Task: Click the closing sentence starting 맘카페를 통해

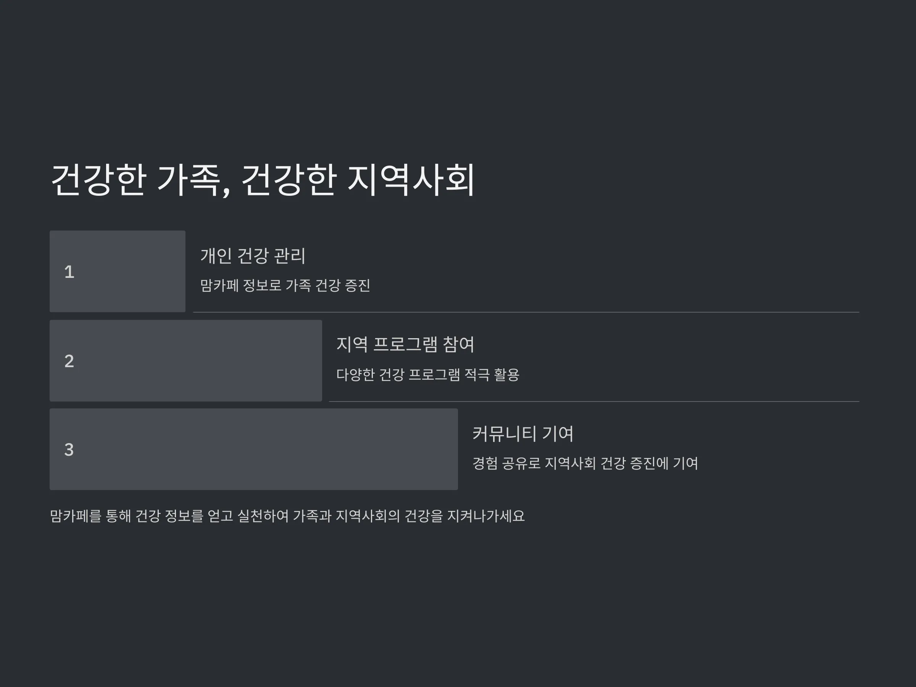Action: (x=287, y=516)
